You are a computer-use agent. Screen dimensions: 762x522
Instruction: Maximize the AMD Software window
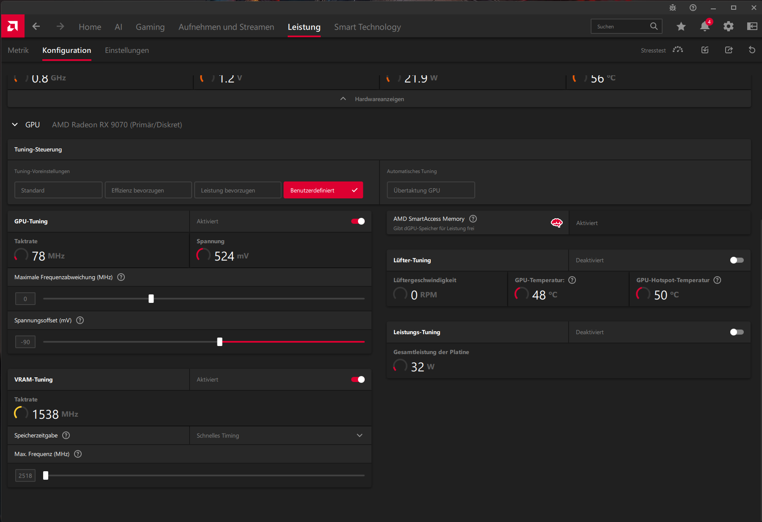734,8
